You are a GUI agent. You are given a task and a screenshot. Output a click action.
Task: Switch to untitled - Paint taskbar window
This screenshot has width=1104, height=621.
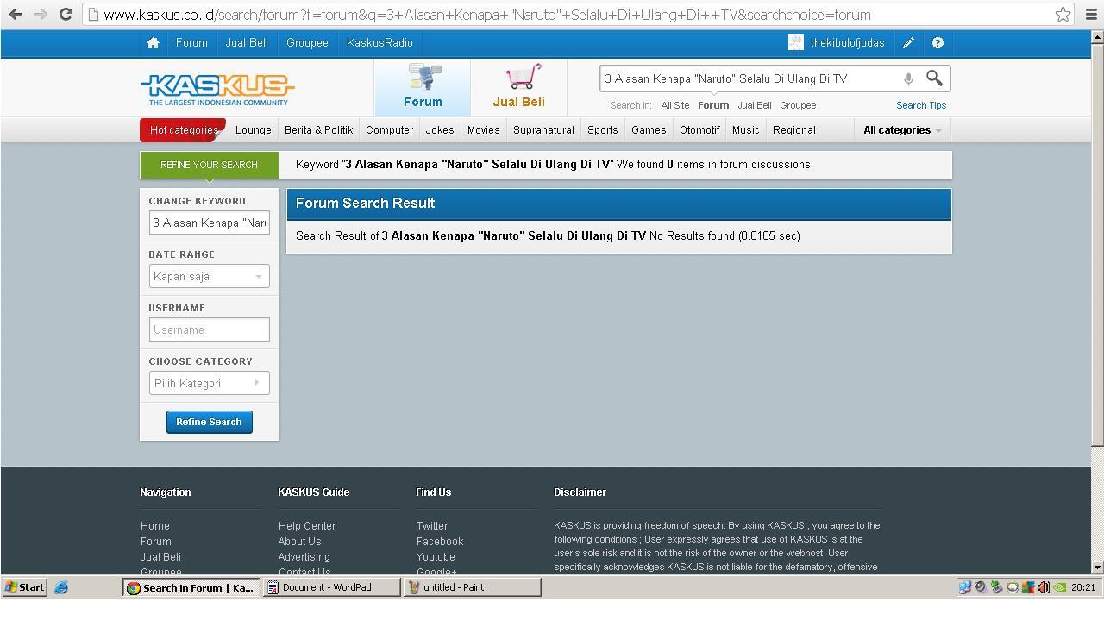473,587
